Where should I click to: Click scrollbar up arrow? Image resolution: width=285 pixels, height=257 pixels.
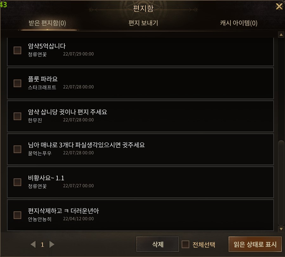click(281, 35)
